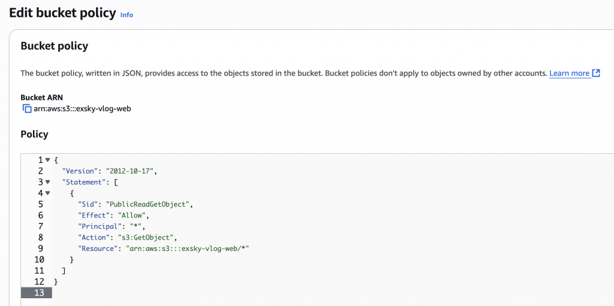614x306 pixels.
Task: Click line number 9 in the gutter
Action: pyautogui.click(x=41, y=249)
